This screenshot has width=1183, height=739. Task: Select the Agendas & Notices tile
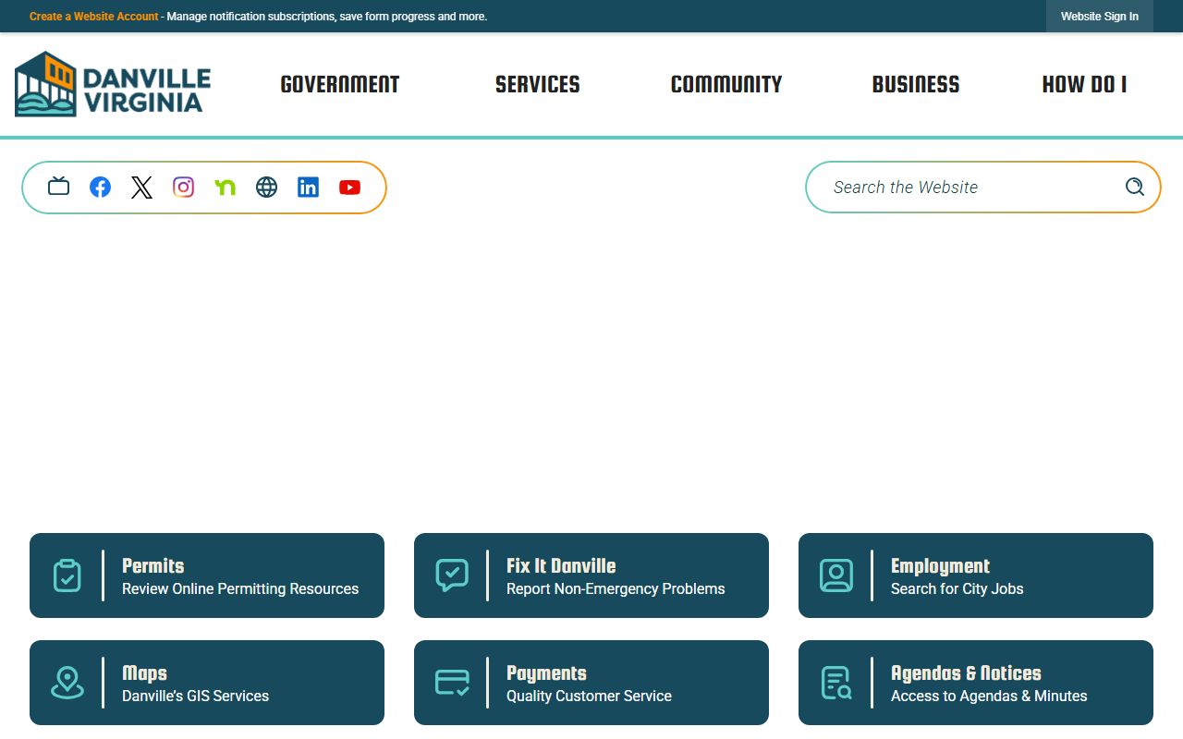pyautogui.click(x=975, y=683)
